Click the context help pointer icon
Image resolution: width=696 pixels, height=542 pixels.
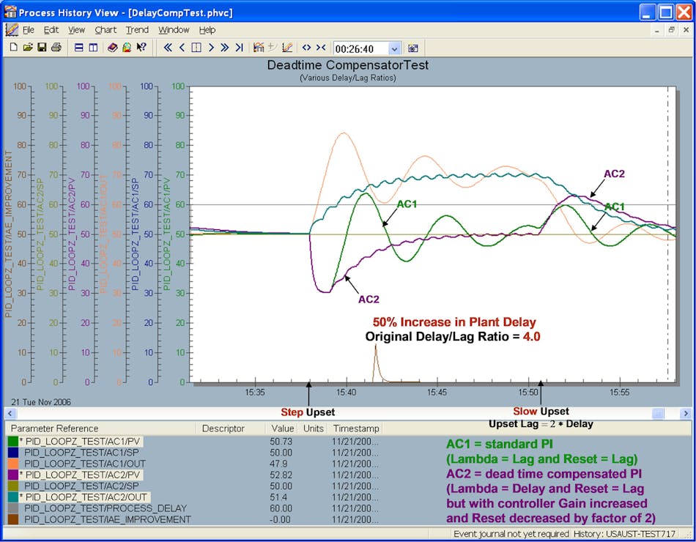click(141, 48)
